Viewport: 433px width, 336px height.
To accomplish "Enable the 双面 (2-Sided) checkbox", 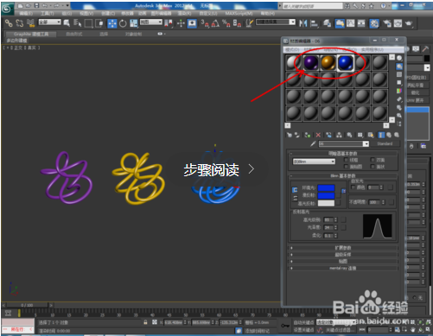I will [373, 160].
